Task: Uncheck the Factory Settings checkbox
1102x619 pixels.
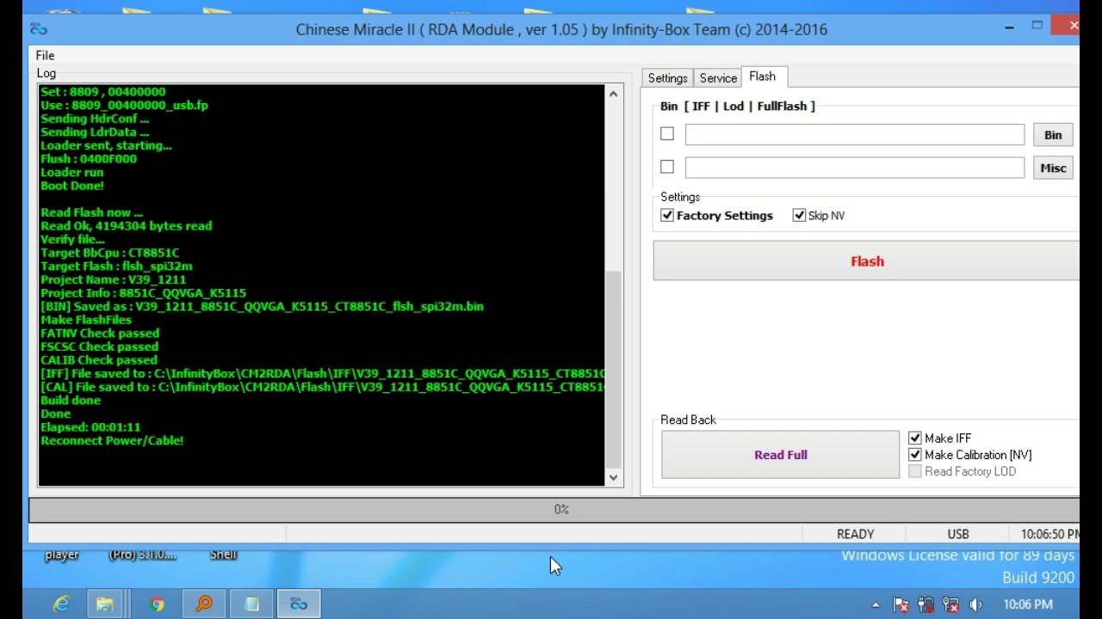Action: 667,216
